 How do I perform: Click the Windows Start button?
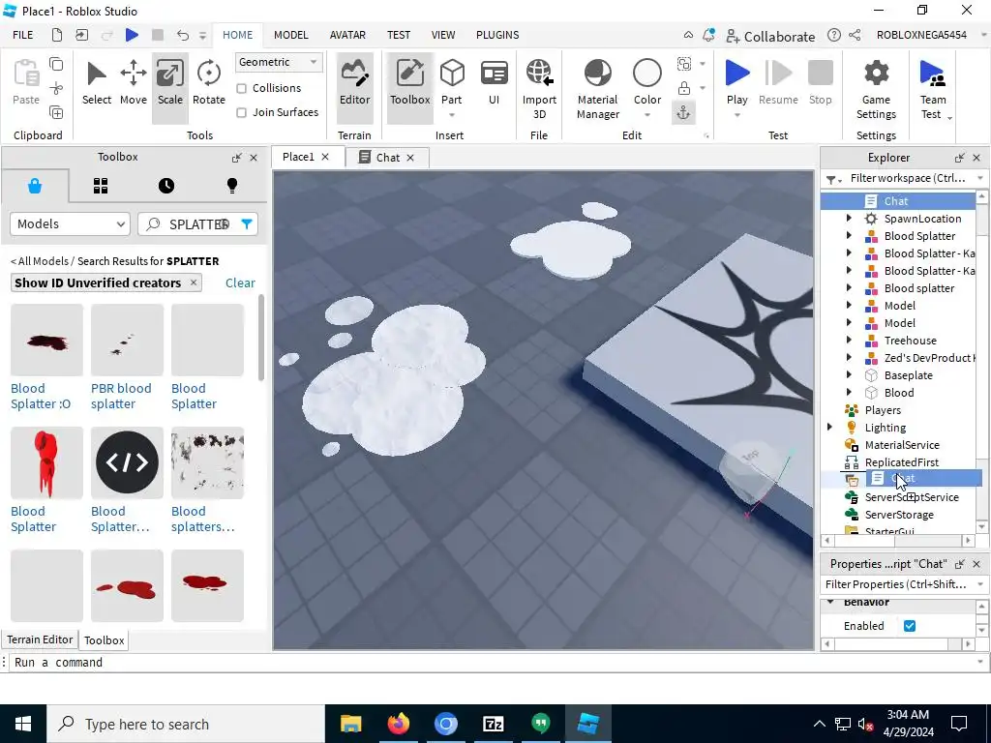[23, 724]
